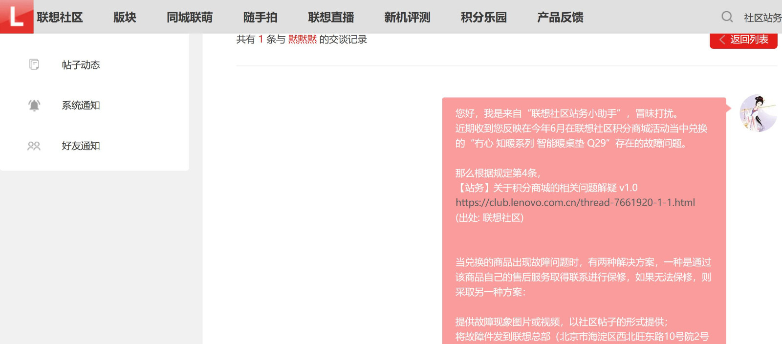The image size is (782, 344).
Task: Open 产品反馈 section
Action: tap(560, 17)
